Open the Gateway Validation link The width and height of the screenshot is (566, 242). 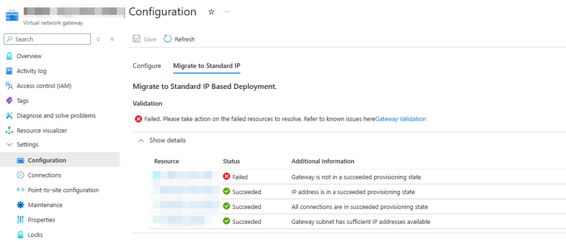(x=400, y=119)
